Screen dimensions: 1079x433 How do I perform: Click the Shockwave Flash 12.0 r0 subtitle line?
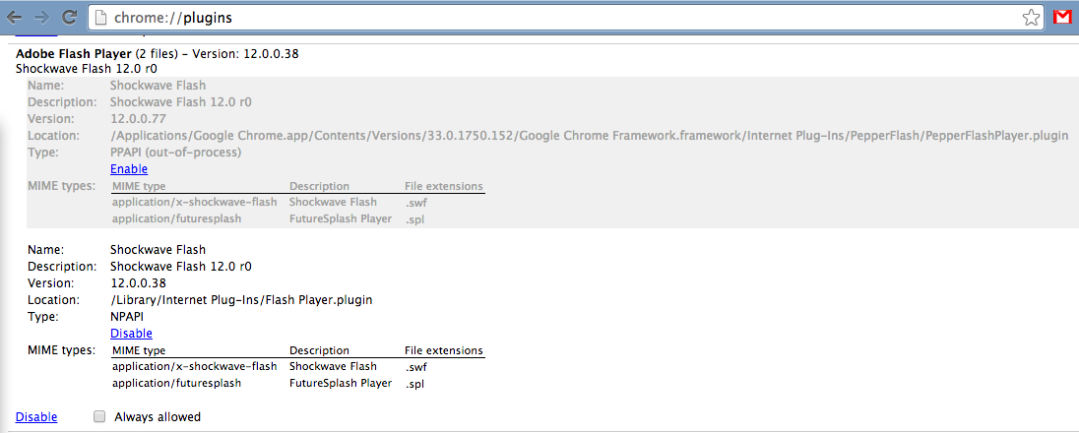click(x=86, y=68)
